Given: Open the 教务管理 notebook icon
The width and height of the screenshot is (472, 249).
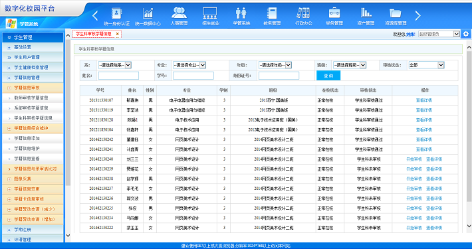Looking at the screenshot, I should (x=272, y=13).
